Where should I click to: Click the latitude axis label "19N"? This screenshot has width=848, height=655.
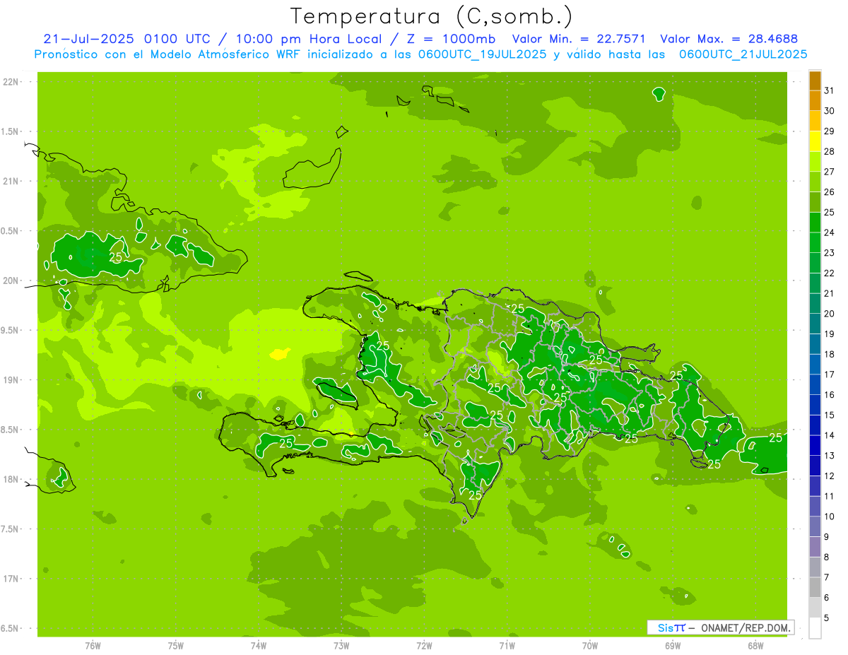[11, 380]
